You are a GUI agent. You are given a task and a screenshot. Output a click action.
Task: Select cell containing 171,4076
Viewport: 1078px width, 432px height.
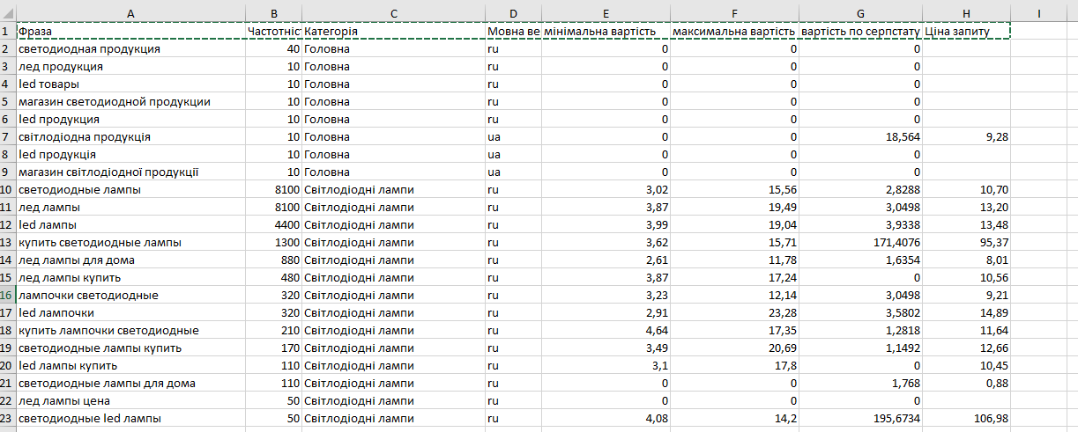(x=861, y=243)
